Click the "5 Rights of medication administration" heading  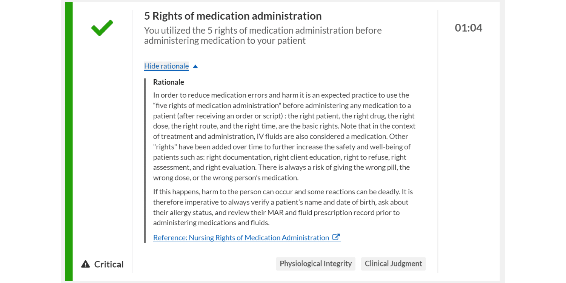(233, 16)
